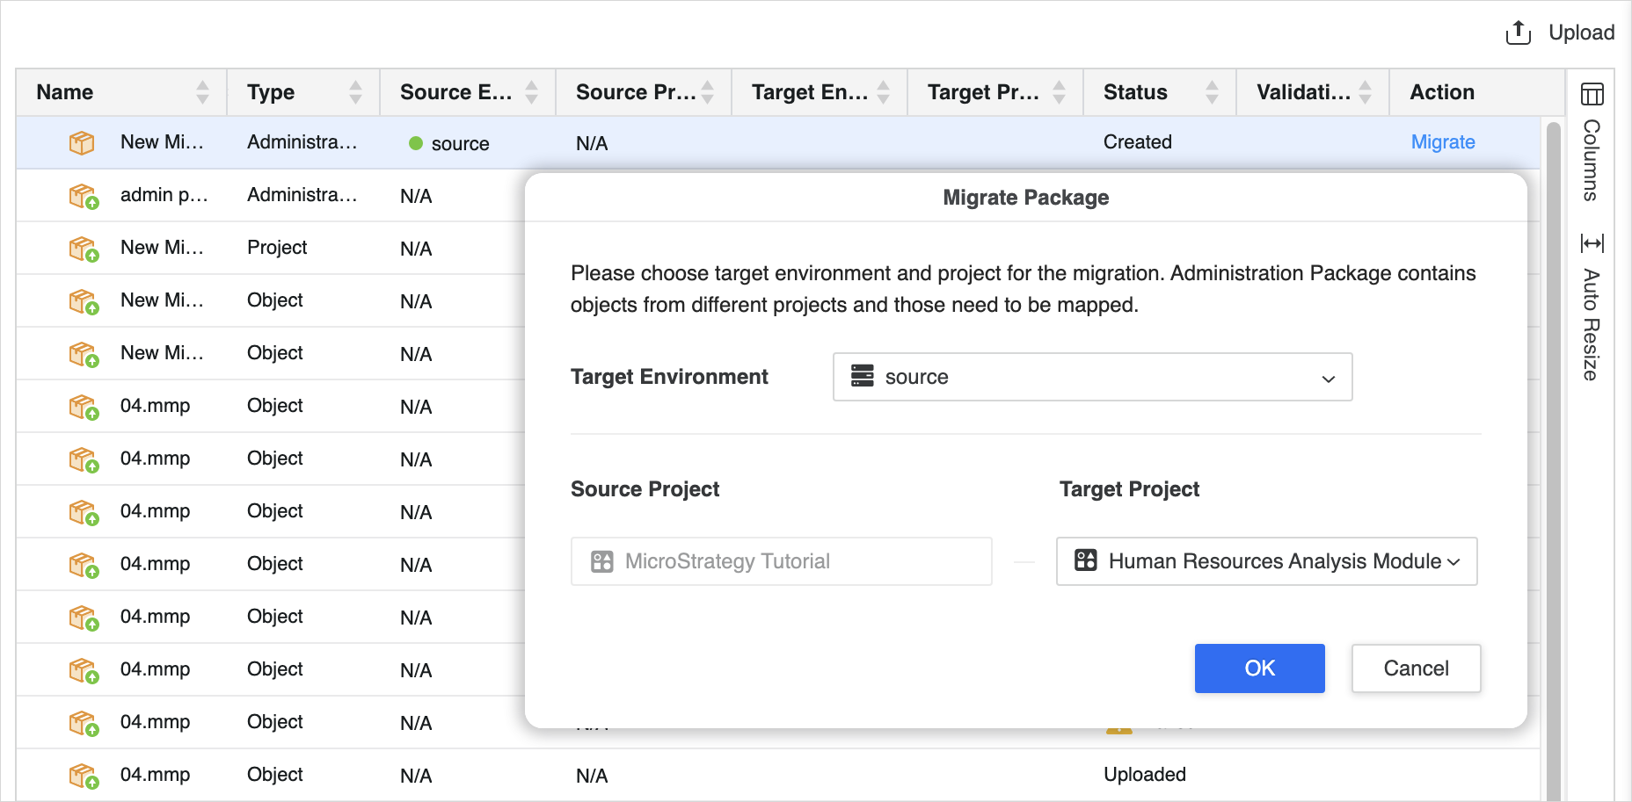The height and width of the screenshot is (802, 1632).
Task: Sort the table by the Name column
Action: 202,92
